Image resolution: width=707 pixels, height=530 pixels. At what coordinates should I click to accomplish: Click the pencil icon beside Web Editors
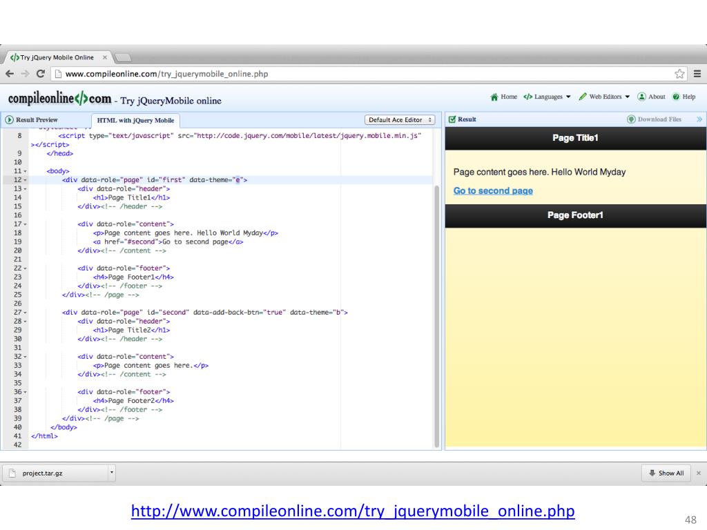(583, 97)
